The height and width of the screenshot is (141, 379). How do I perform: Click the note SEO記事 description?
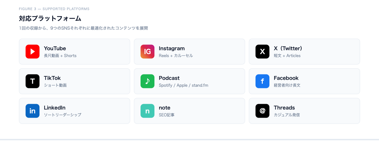click(167, 115)
